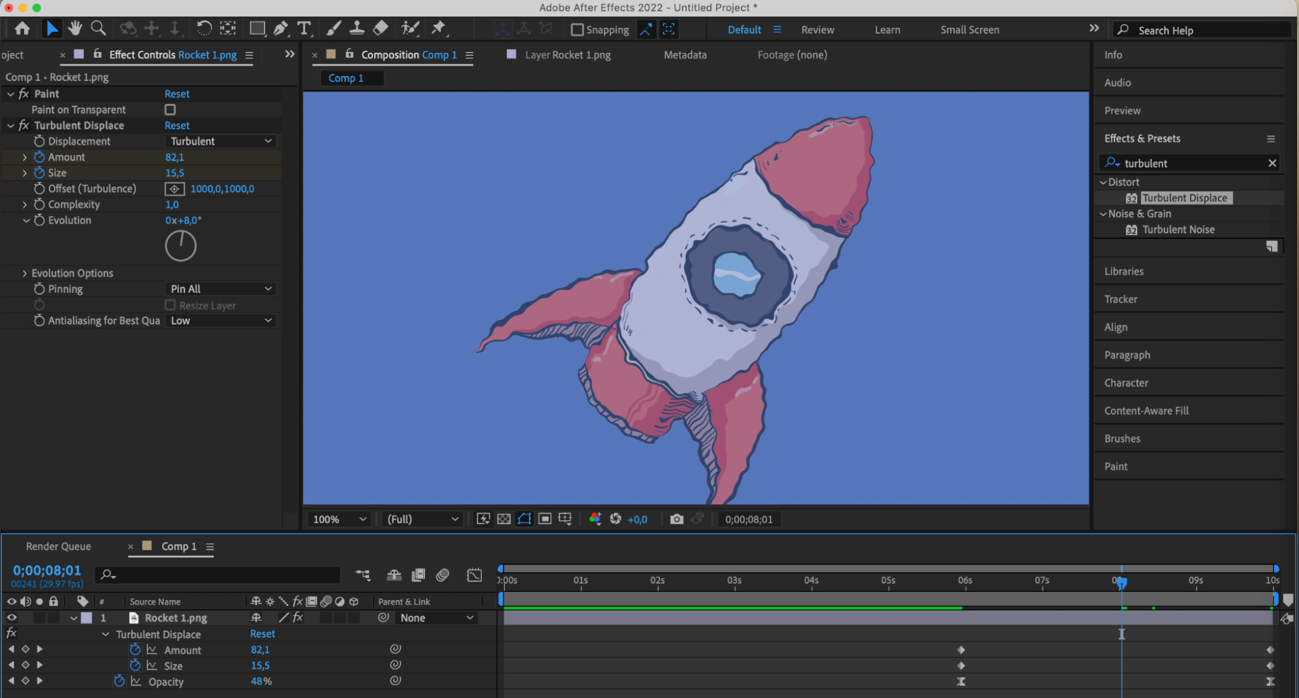Enable Paint on Transparent checkbox
Image resolution: width=1299 pixels, height=698 pixels.
click(170, 110)
